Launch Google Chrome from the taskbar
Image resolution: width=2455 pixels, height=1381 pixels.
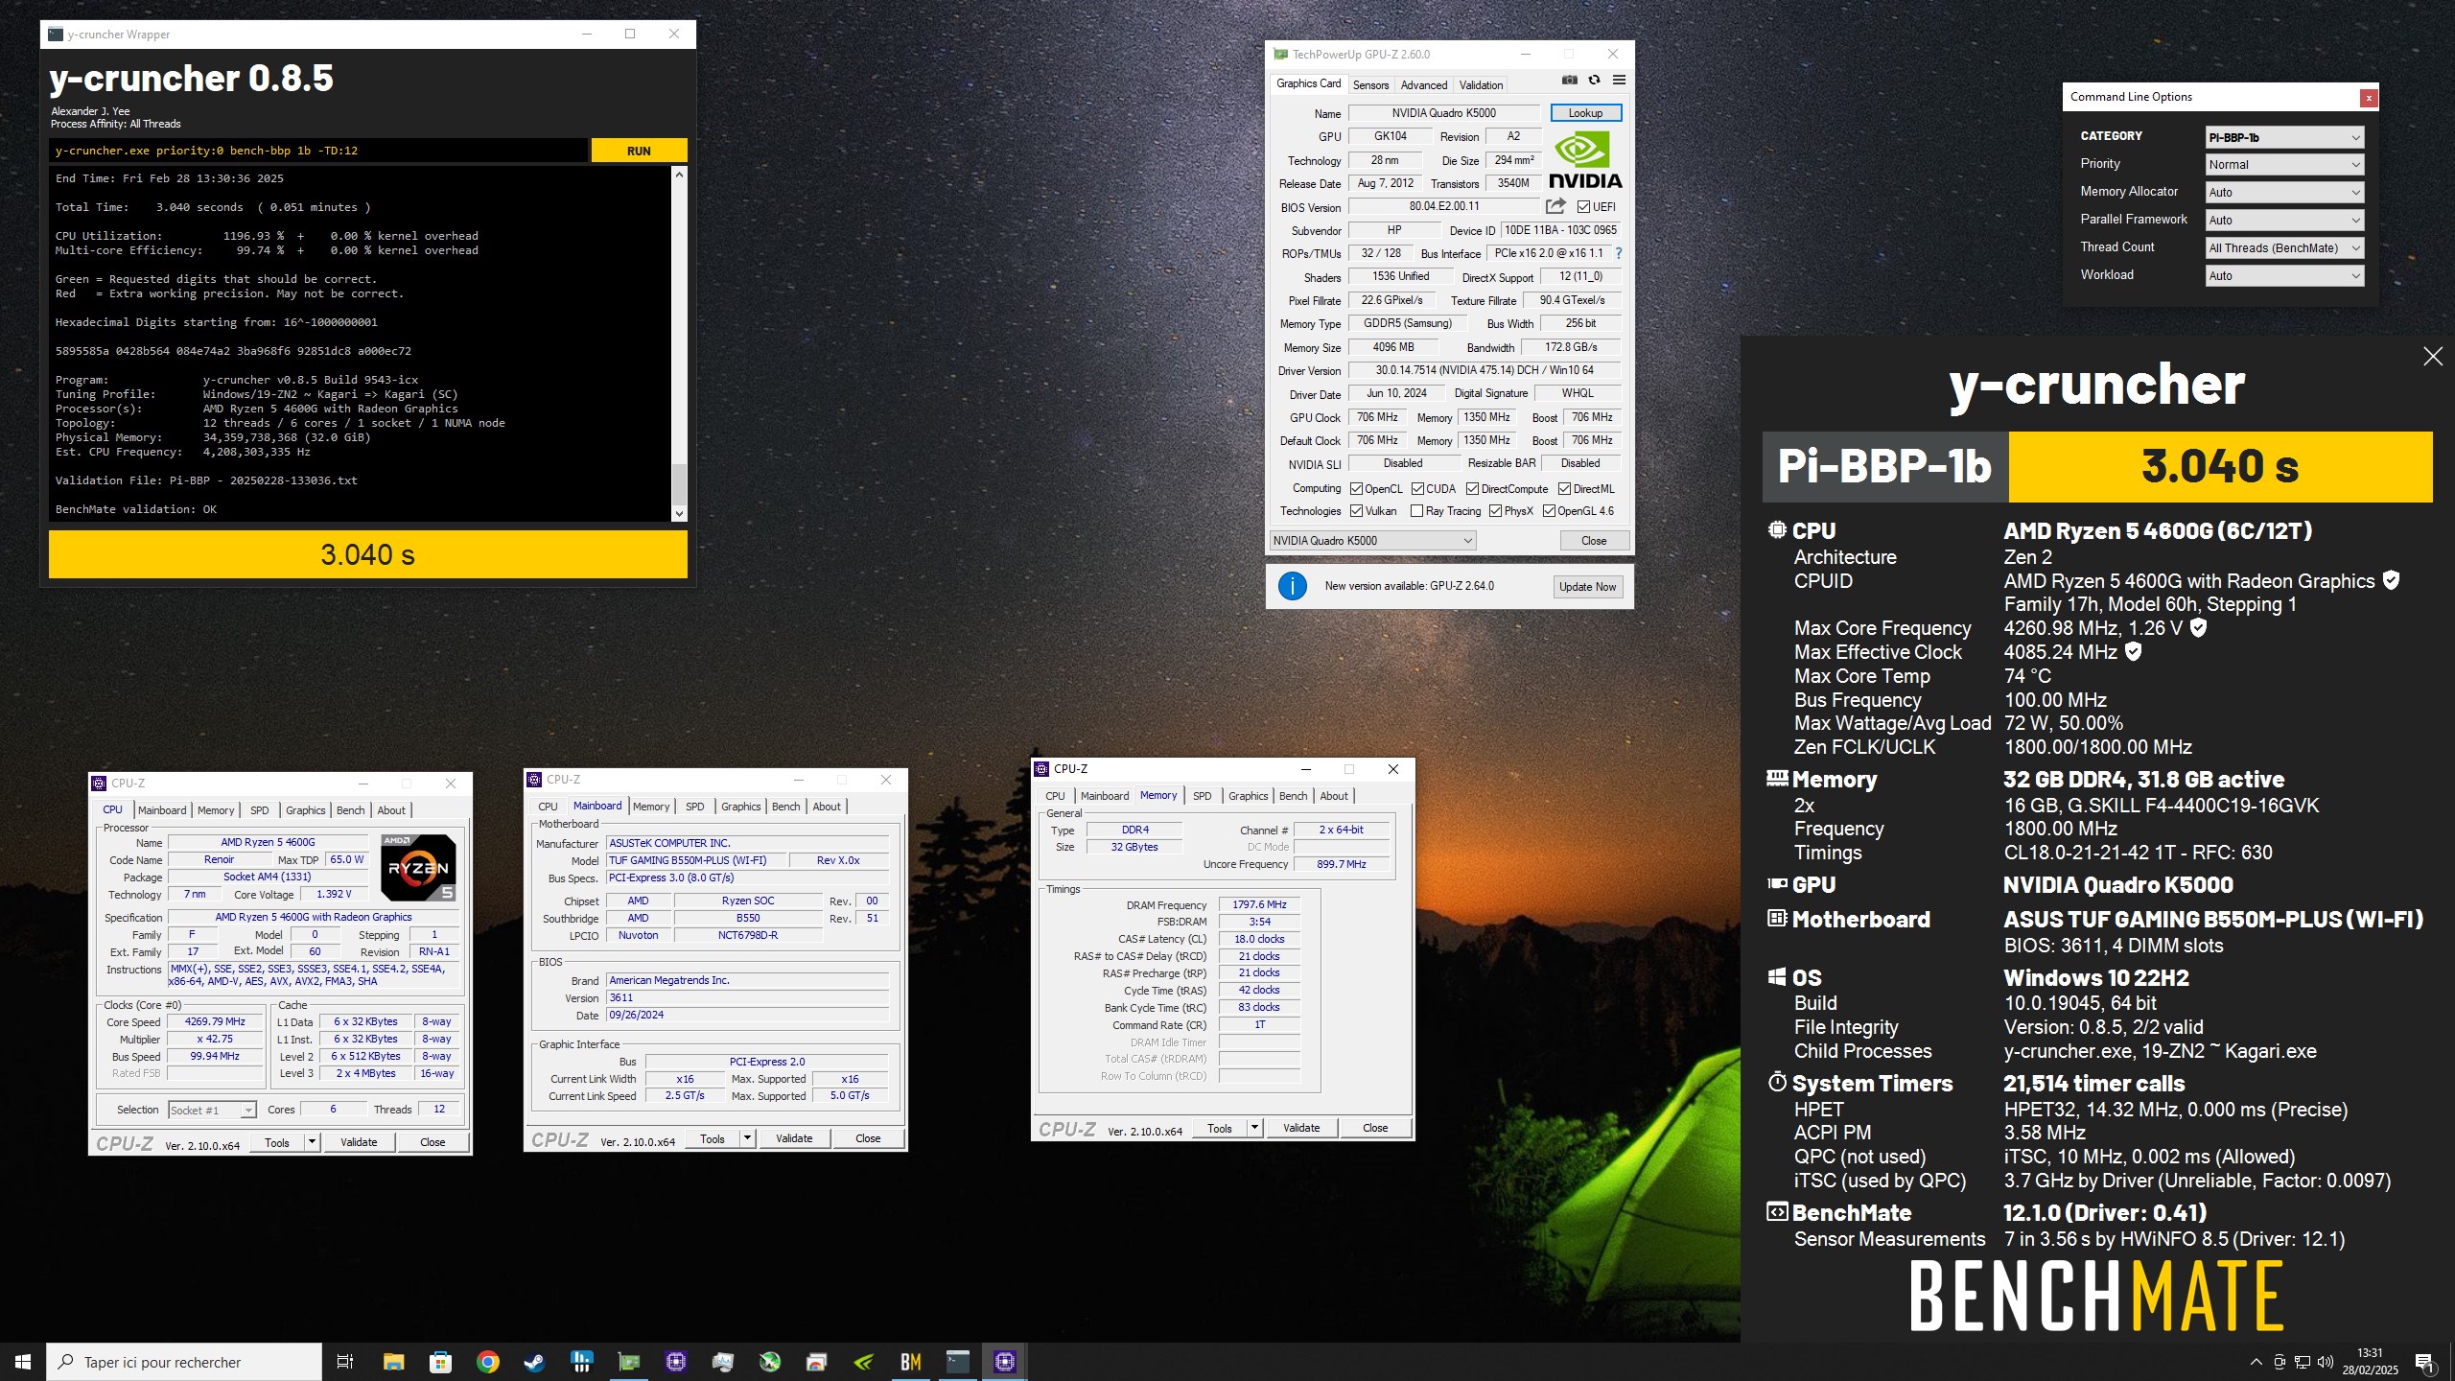tap(487, 1362)
